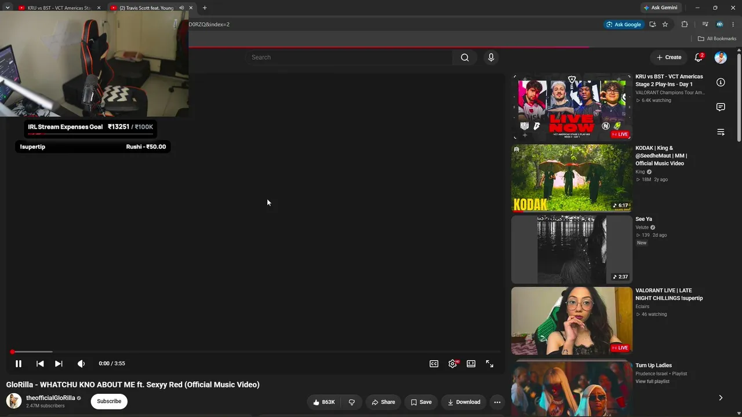
Task: Skip to the next video in the player
Action: pyautogui.click(x=59, y=364)
